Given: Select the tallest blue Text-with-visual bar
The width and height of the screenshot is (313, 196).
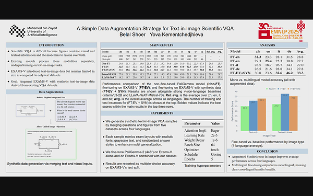Looking at the screenshot, I should point(285,112).
